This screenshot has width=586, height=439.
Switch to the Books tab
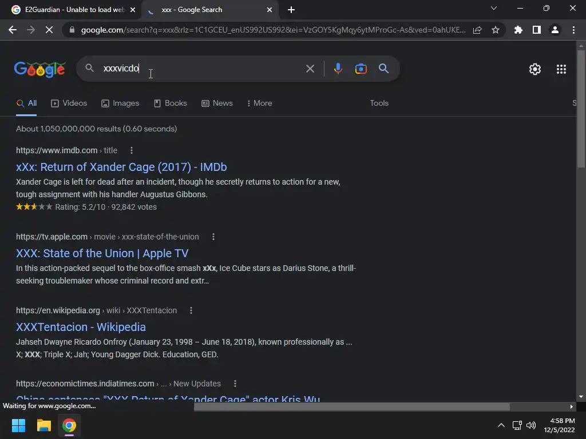(x=170, y=103)
